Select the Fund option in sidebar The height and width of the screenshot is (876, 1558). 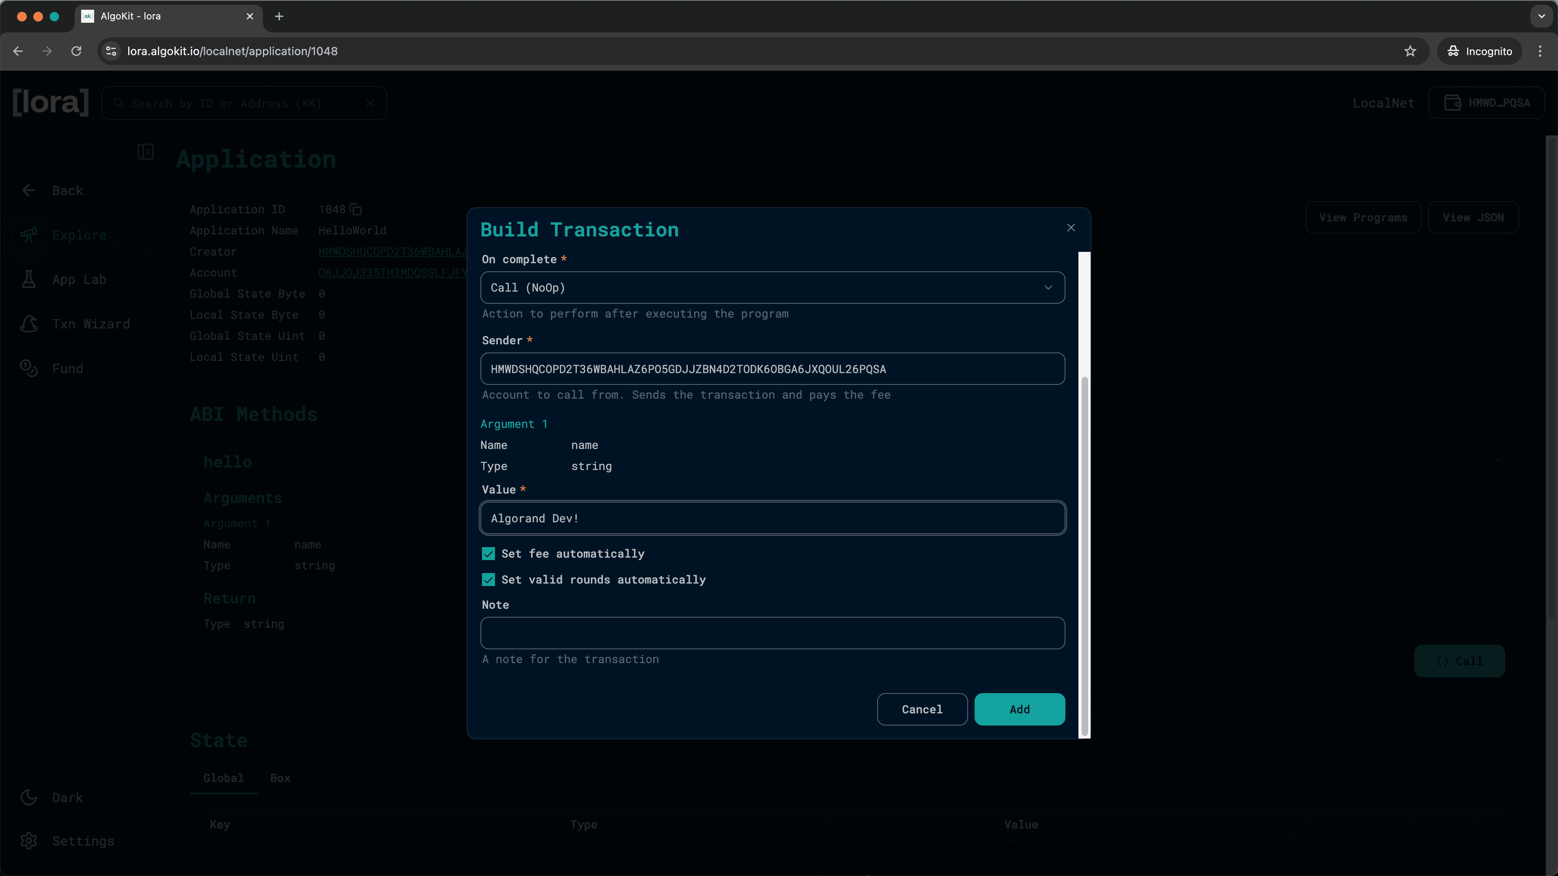(67, 368)
